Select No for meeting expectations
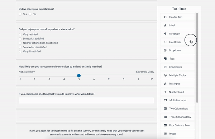The width and height of the screenshot is (215, 139). pos(30,14)
